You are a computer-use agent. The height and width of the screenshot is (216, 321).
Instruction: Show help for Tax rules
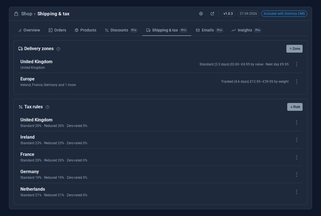click(x=47, y=107)
